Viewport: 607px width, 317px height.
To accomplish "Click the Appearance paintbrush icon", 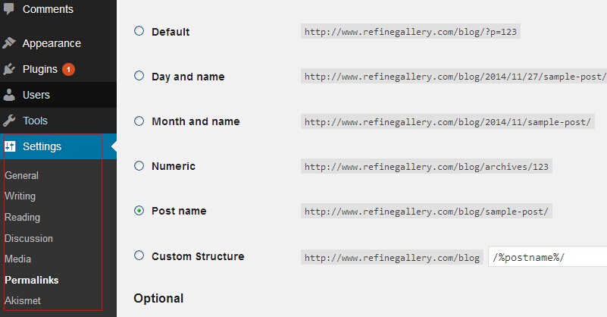I will pos(9,43).
